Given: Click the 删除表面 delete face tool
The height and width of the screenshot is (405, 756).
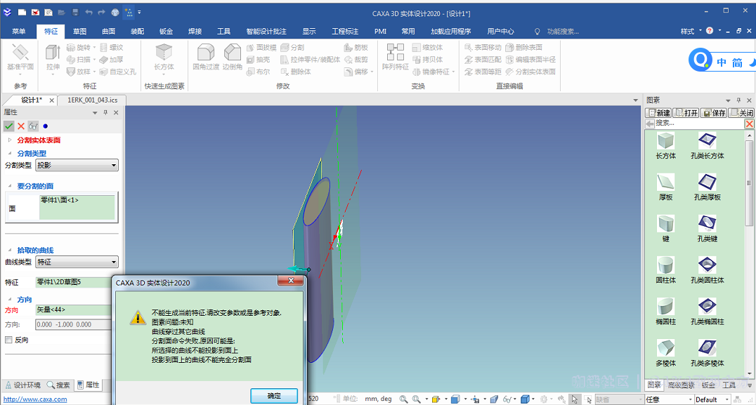Looking at the screenshot, I should pyautogui.click(x=523, y=47).
